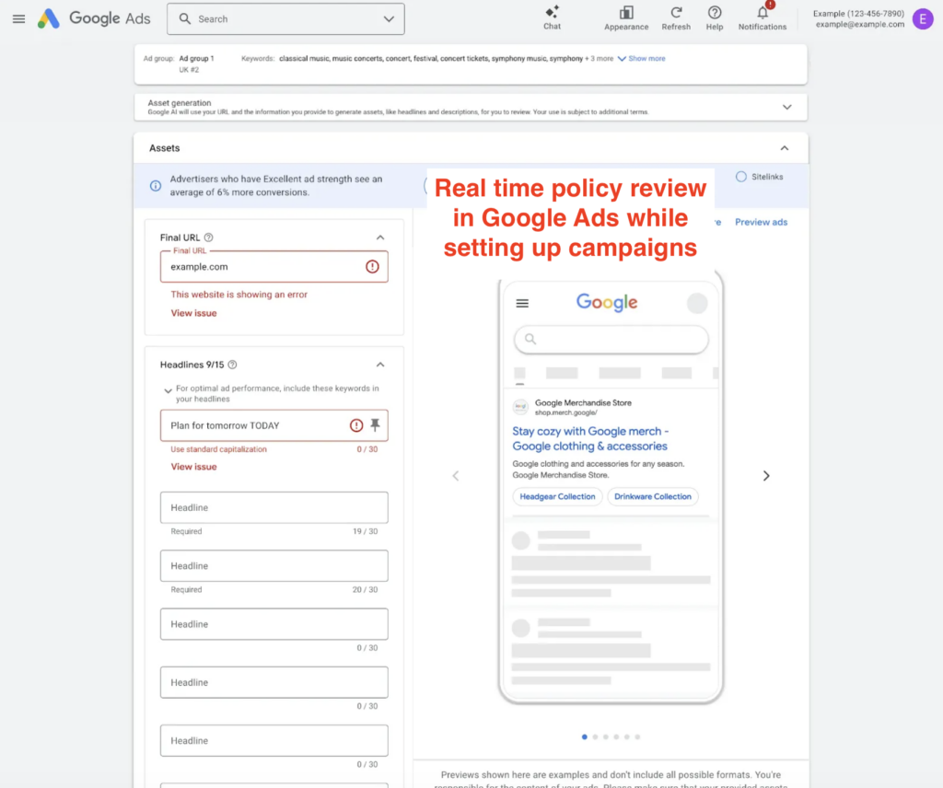
Task: Expand the Asset generation section
Action: 786,107
